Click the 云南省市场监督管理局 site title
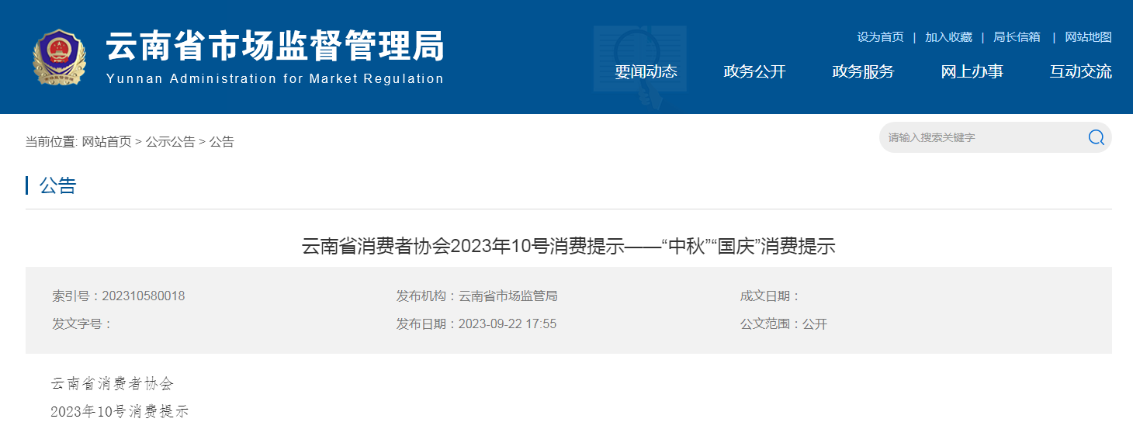This screenshot has width=1133, height=429. coord(275,47)
